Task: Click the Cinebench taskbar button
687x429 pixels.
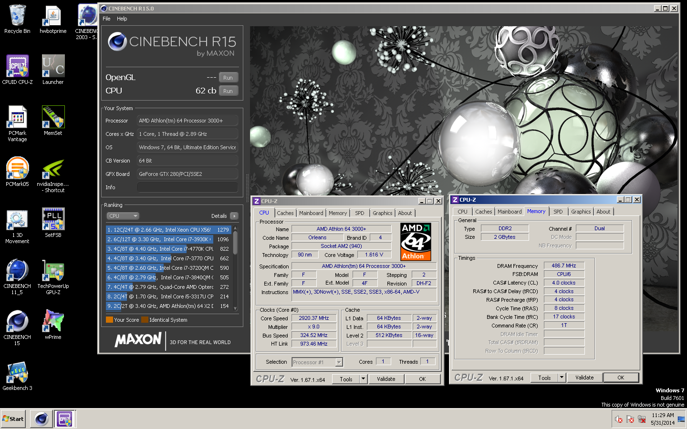Action: (41, 419)
